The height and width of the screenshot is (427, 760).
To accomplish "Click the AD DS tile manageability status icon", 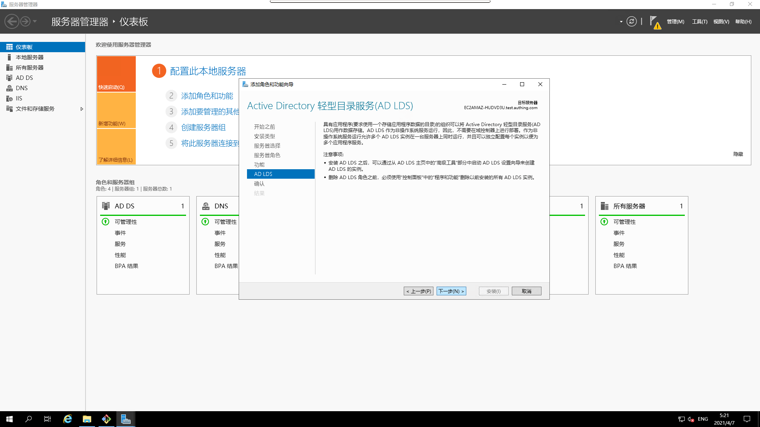I will click(105, 222).
